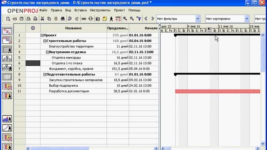267x150 pixels.
Task: Open the plain table Report view icon
Action: tap(7, 77)
